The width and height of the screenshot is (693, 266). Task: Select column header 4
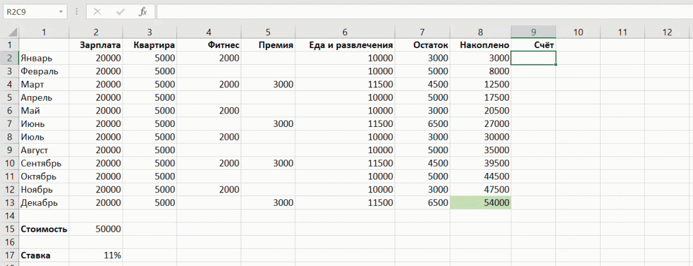[x=209, y=32]
